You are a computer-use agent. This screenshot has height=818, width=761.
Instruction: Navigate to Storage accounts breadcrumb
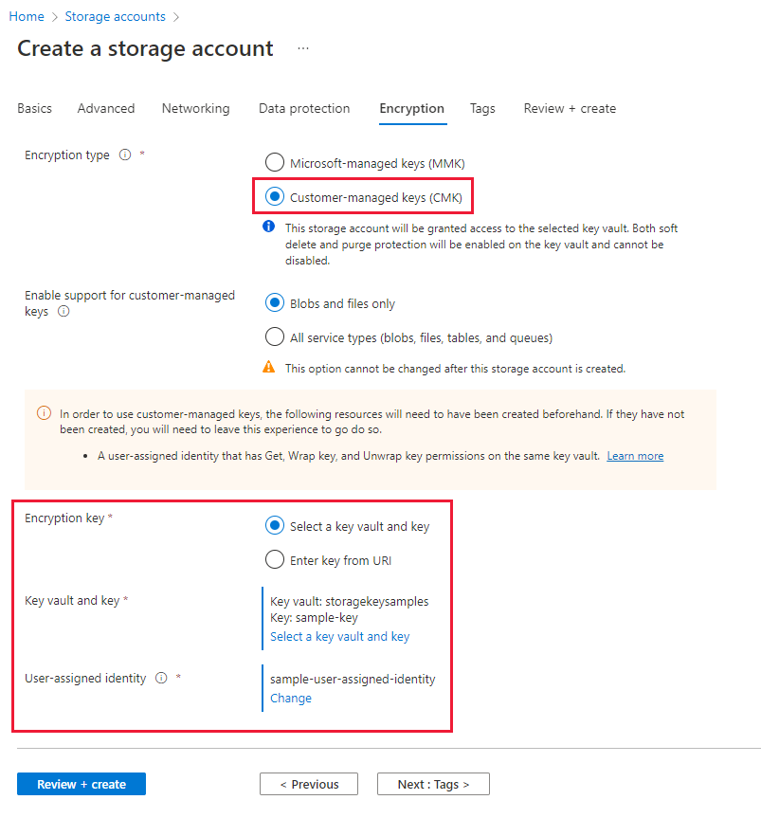(x=115, y=16)
